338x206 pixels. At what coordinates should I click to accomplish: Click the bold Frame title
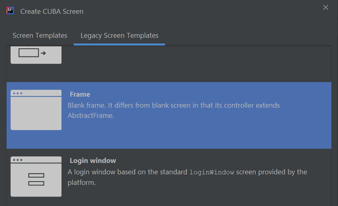[x=80, y=94]
